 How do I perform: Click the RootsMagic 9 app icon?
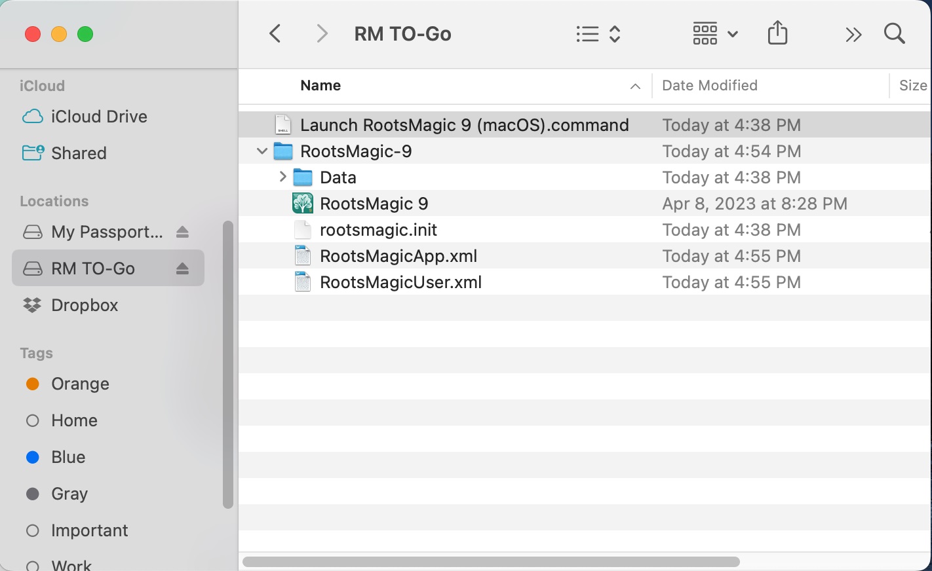[x=302, y=204]
